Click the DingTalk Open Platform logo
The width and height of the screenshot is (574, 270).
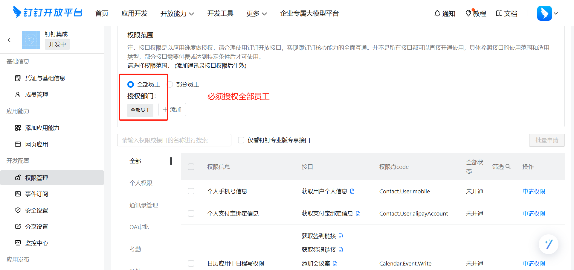point(48,13)
